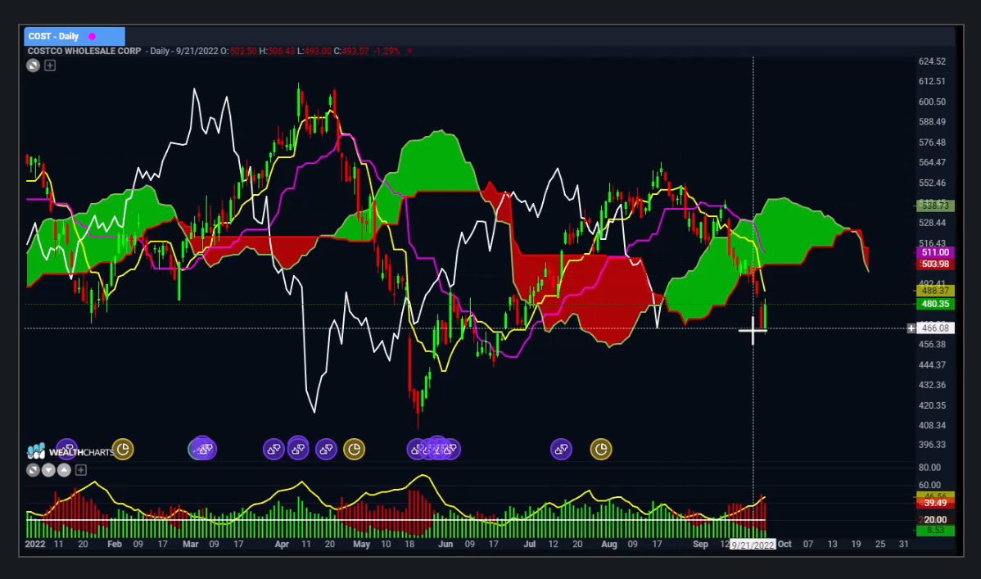Click the 444.37 price axis label
The height and width of the screenshot is (579, 981).
click(932, 364)
